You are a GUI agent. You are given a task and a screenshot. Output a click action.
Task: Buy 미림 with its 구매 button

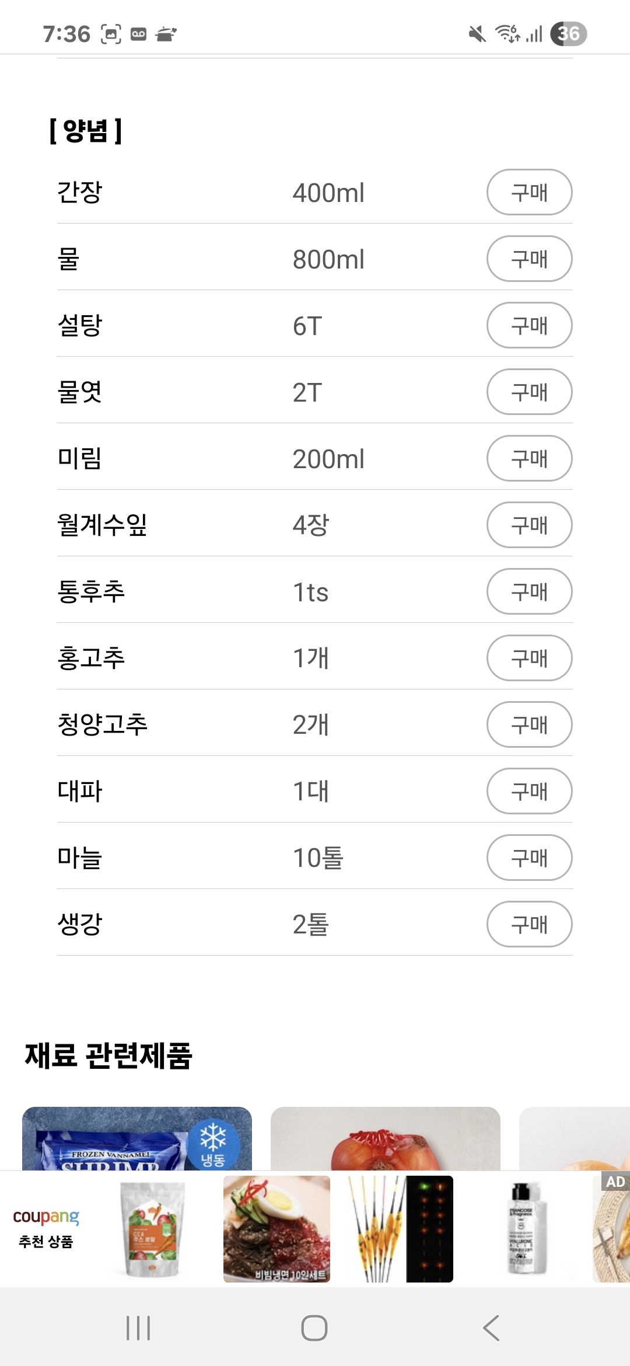tap(529, 458)
